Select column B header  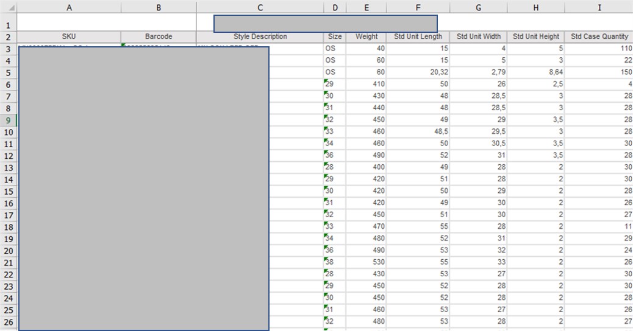point(159,7)
